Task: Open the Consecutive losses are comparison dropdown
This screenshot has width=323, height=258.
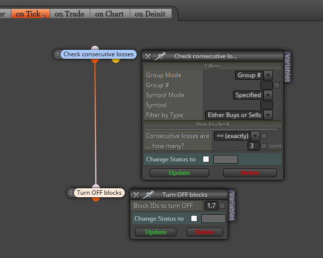Action: (x=237, y=136)
